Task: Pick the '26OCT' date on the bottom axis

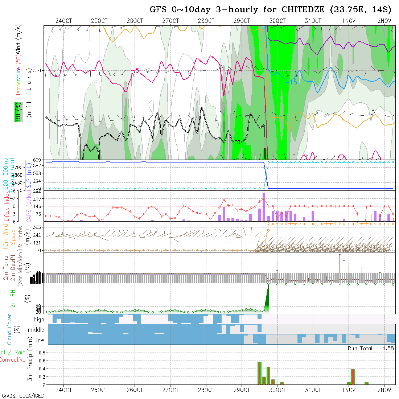Action: click(135, 390)
